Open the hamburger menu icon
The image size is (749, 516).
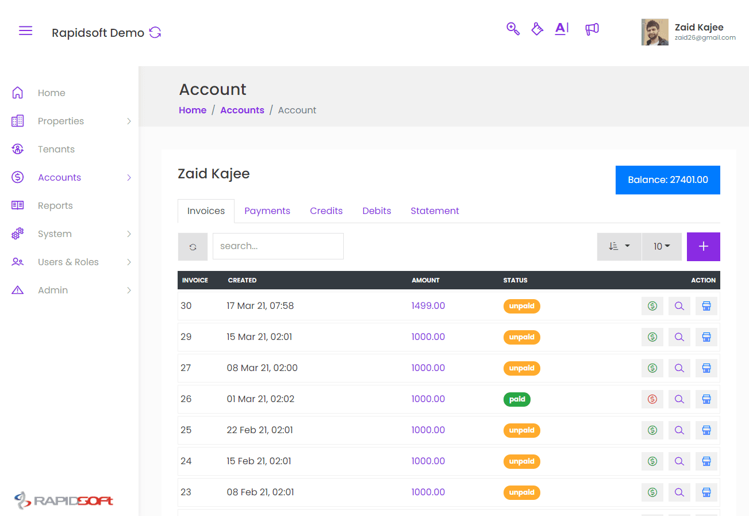(x=25, y=31)
